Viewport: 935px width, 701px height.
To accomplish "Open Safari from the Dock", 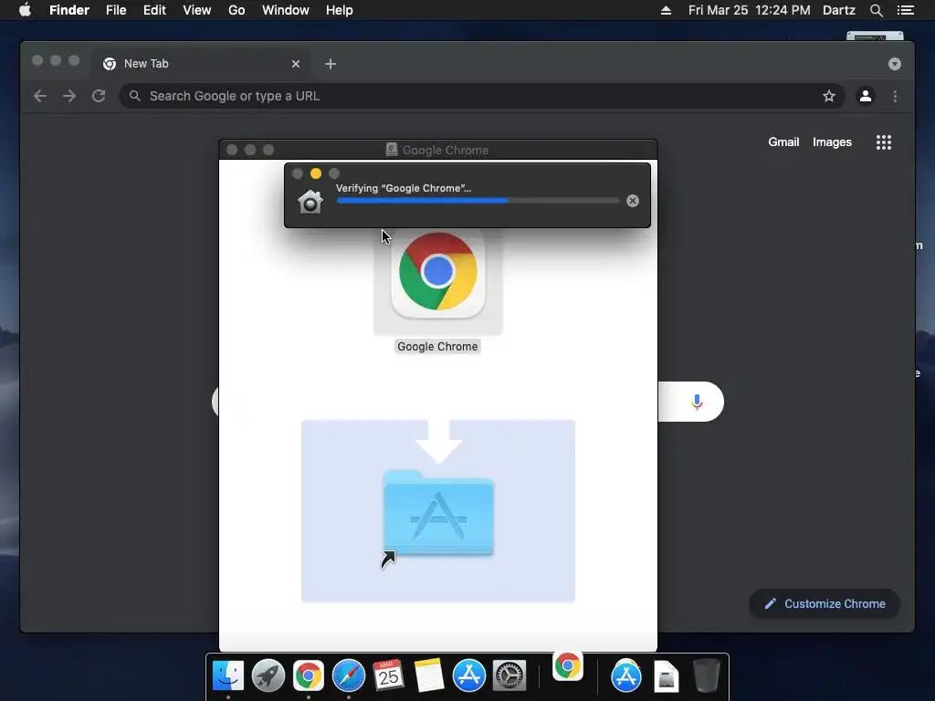I will coord(348,676).
